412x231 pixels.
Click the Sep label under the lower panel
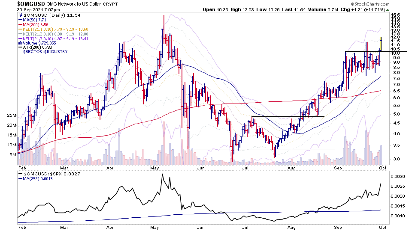point(338,227)
